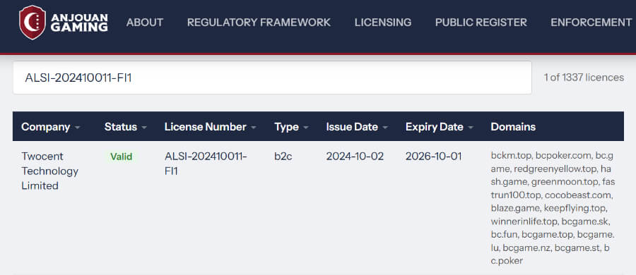Viewport: 636px width, 275px height.
Task: Sort by Issue Date column arrow
Action: click(x=385, y=127)
